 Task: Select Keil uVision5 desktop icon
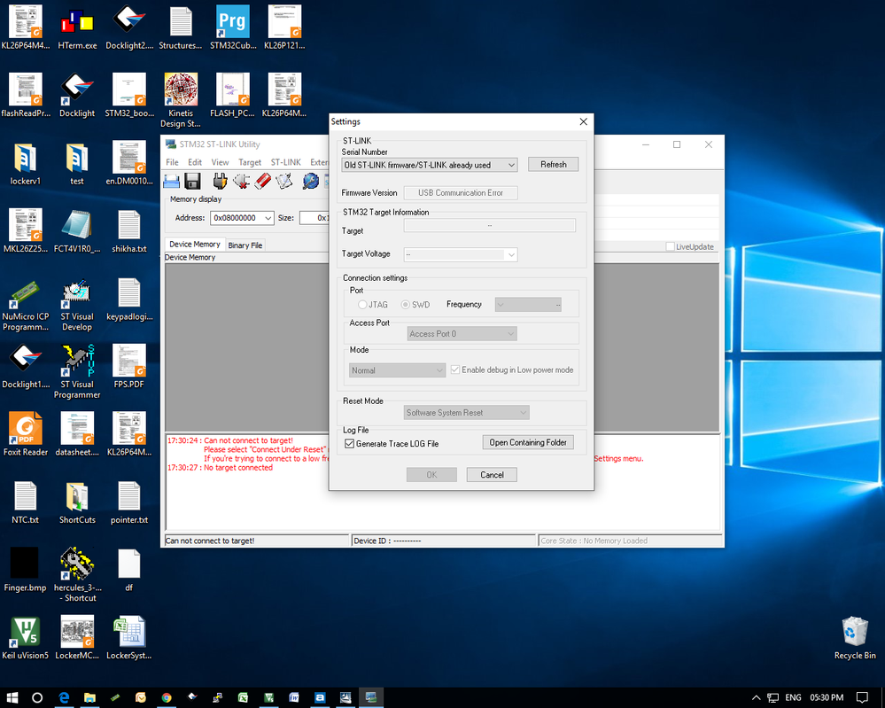pos(26,637)
